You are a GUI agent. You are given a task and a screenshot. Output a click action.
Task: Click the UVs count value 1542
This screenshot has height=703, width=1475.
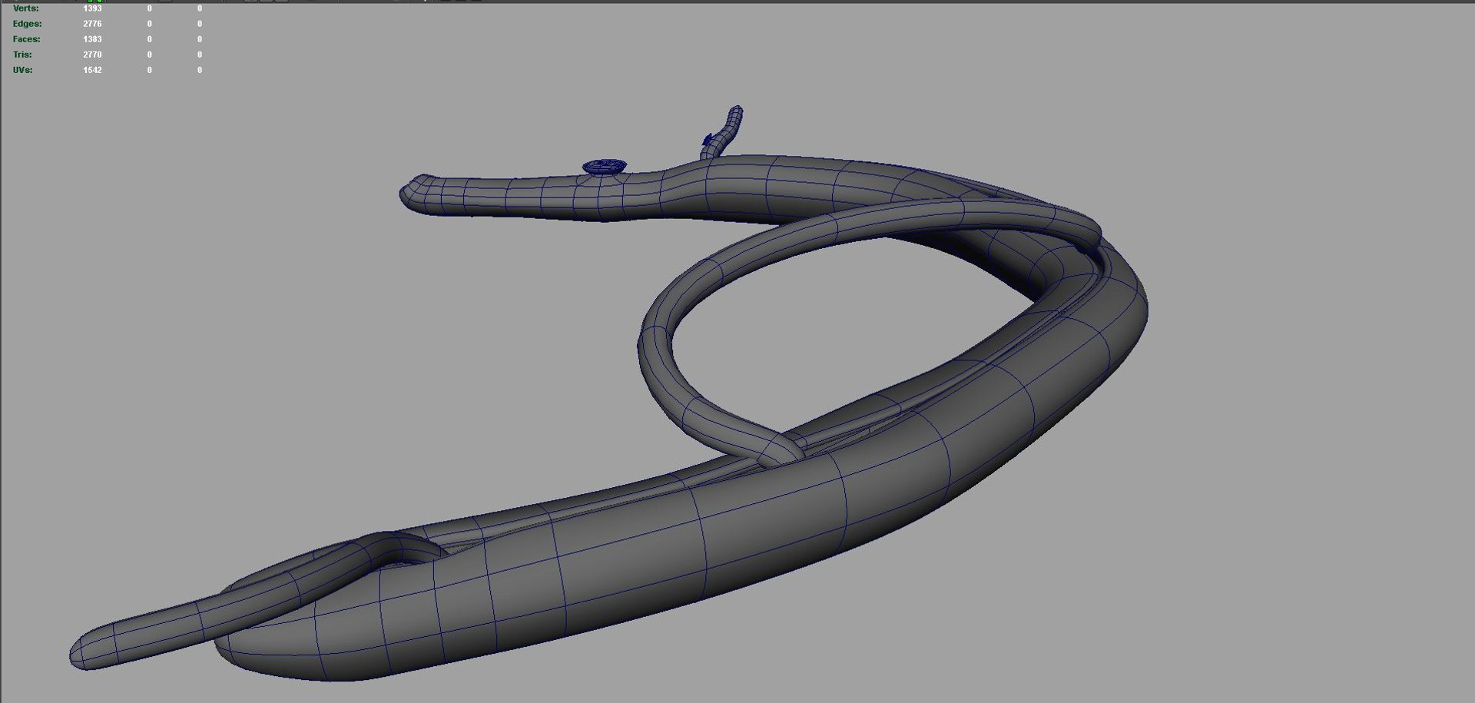[92, 70]
